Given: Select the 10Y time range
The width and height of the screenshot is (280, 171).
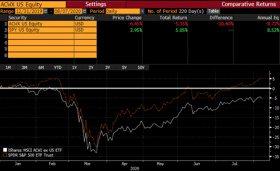Looking at the screenshot, I should 141,67.
